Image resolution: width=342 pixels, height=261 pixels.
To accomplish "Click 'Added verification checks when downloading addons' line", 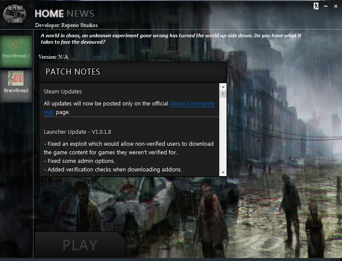I will click(113, 169).
